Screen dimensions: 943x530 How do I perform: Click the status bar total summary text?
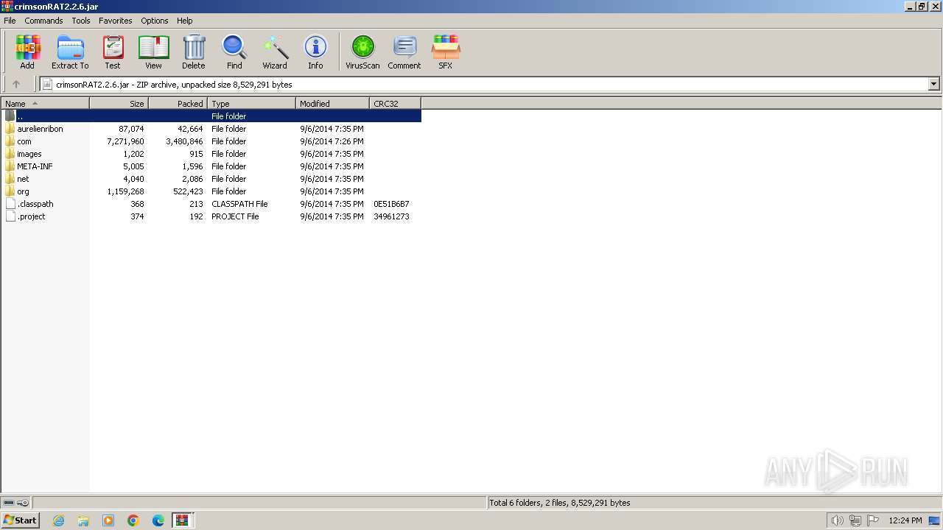(x=560, y=503)
